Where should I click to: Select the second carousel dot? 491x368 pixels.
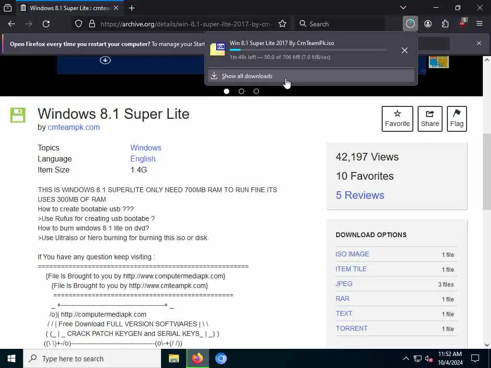click(242, 92)
